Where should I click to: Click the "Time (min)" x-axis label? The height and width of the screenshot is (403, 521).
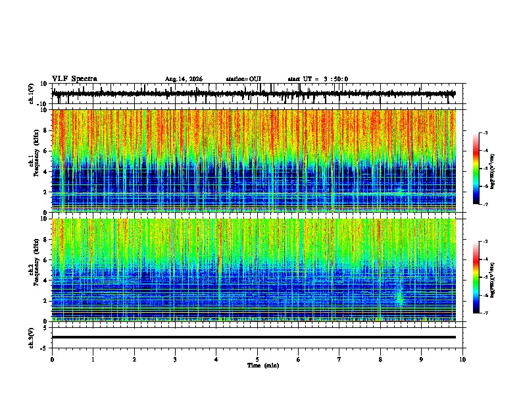(x=263, y=365)
